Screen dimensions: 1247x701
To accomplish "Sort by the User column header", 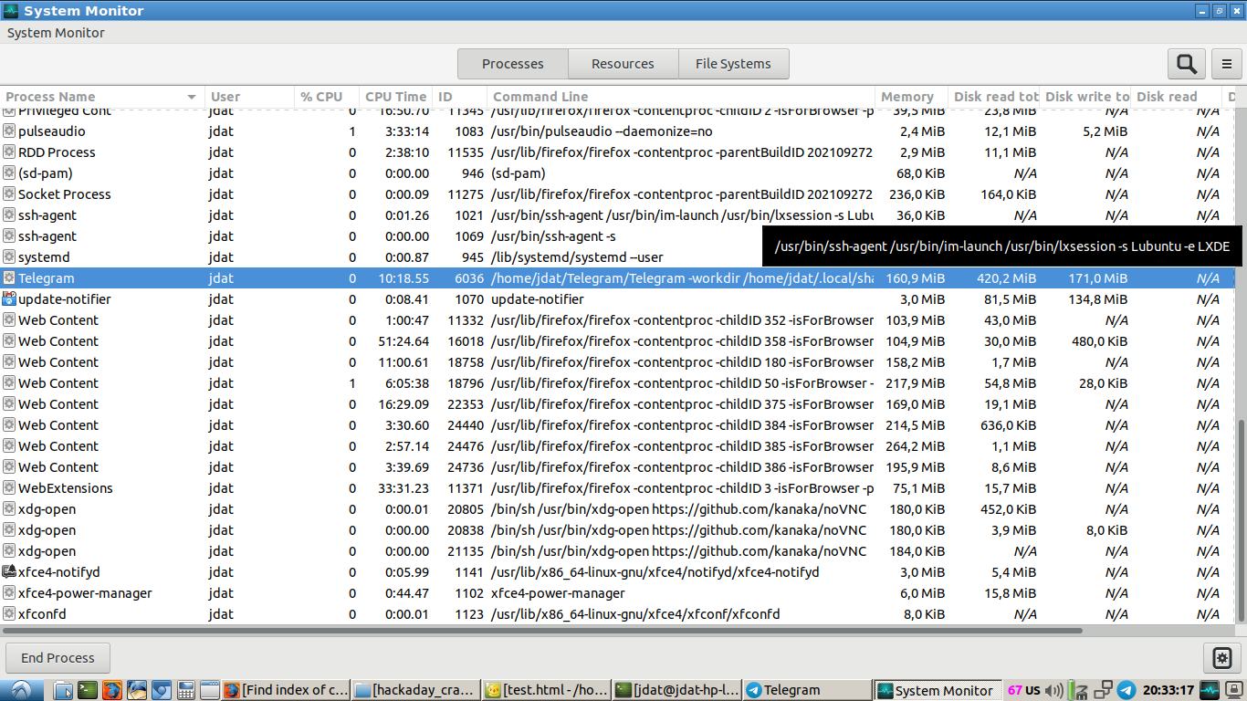I will [x=250, y=97].
